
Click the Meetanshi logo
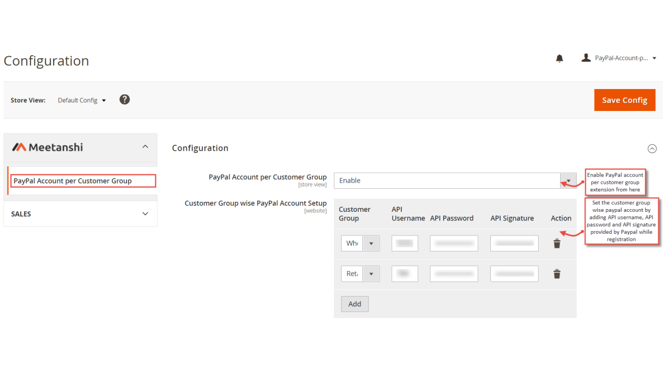48,147
